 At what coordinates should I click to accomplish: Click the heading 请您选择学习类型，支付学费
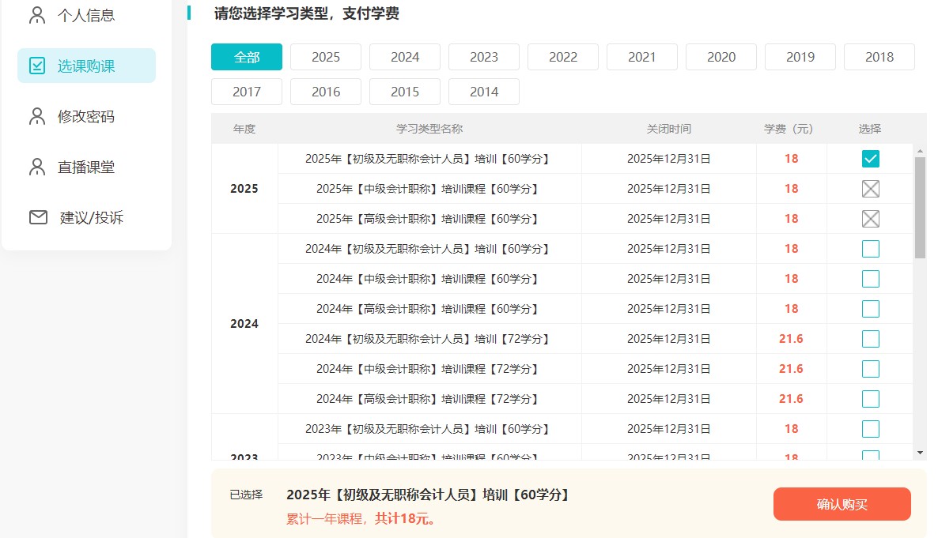306,13
